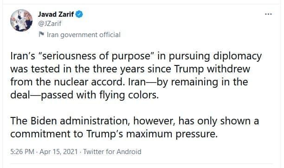Open the Twitter for Android source link

112,152
